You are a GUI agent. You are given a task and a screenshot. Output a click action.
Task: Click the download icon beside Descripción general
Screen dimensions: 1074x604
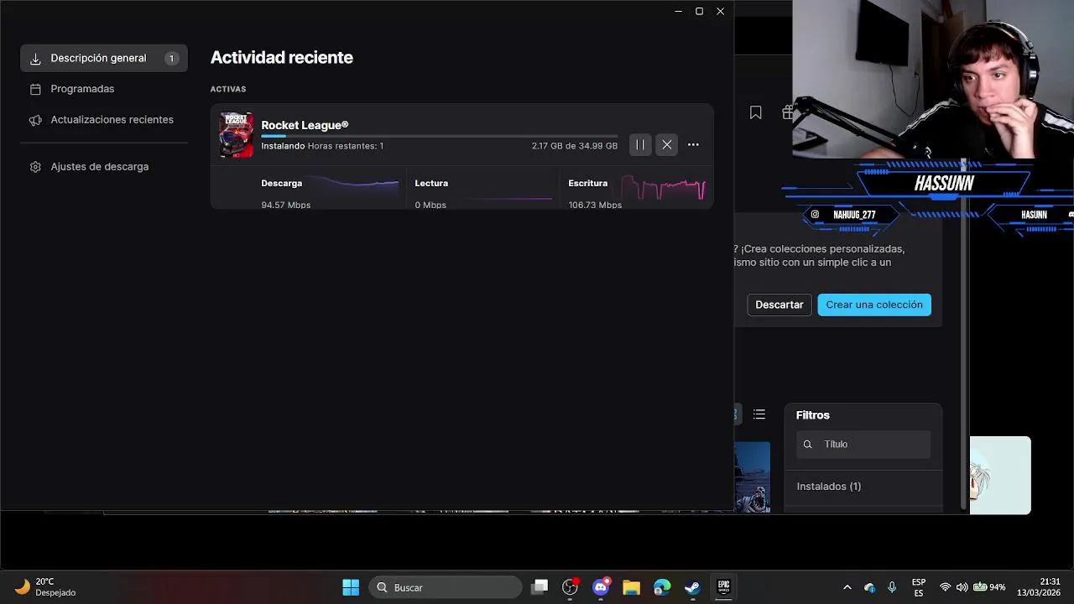click(x=35, y=59)
